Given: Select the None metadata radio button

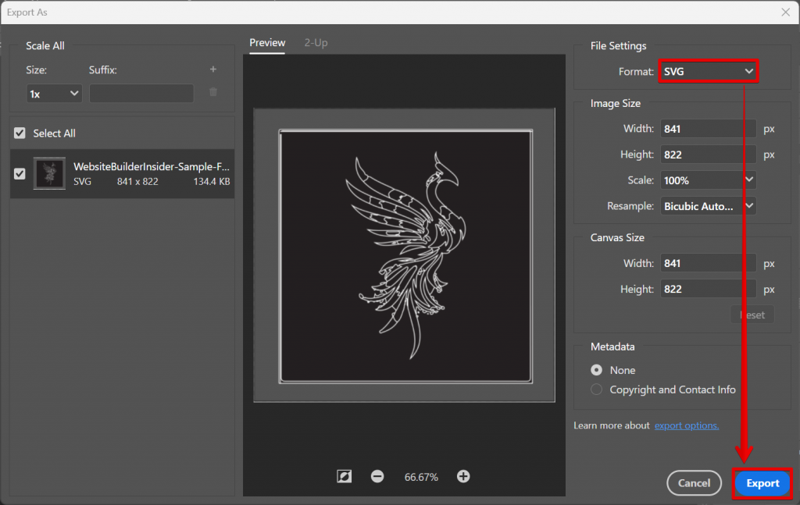Looking at the screenshot, I should click(596, 370).
